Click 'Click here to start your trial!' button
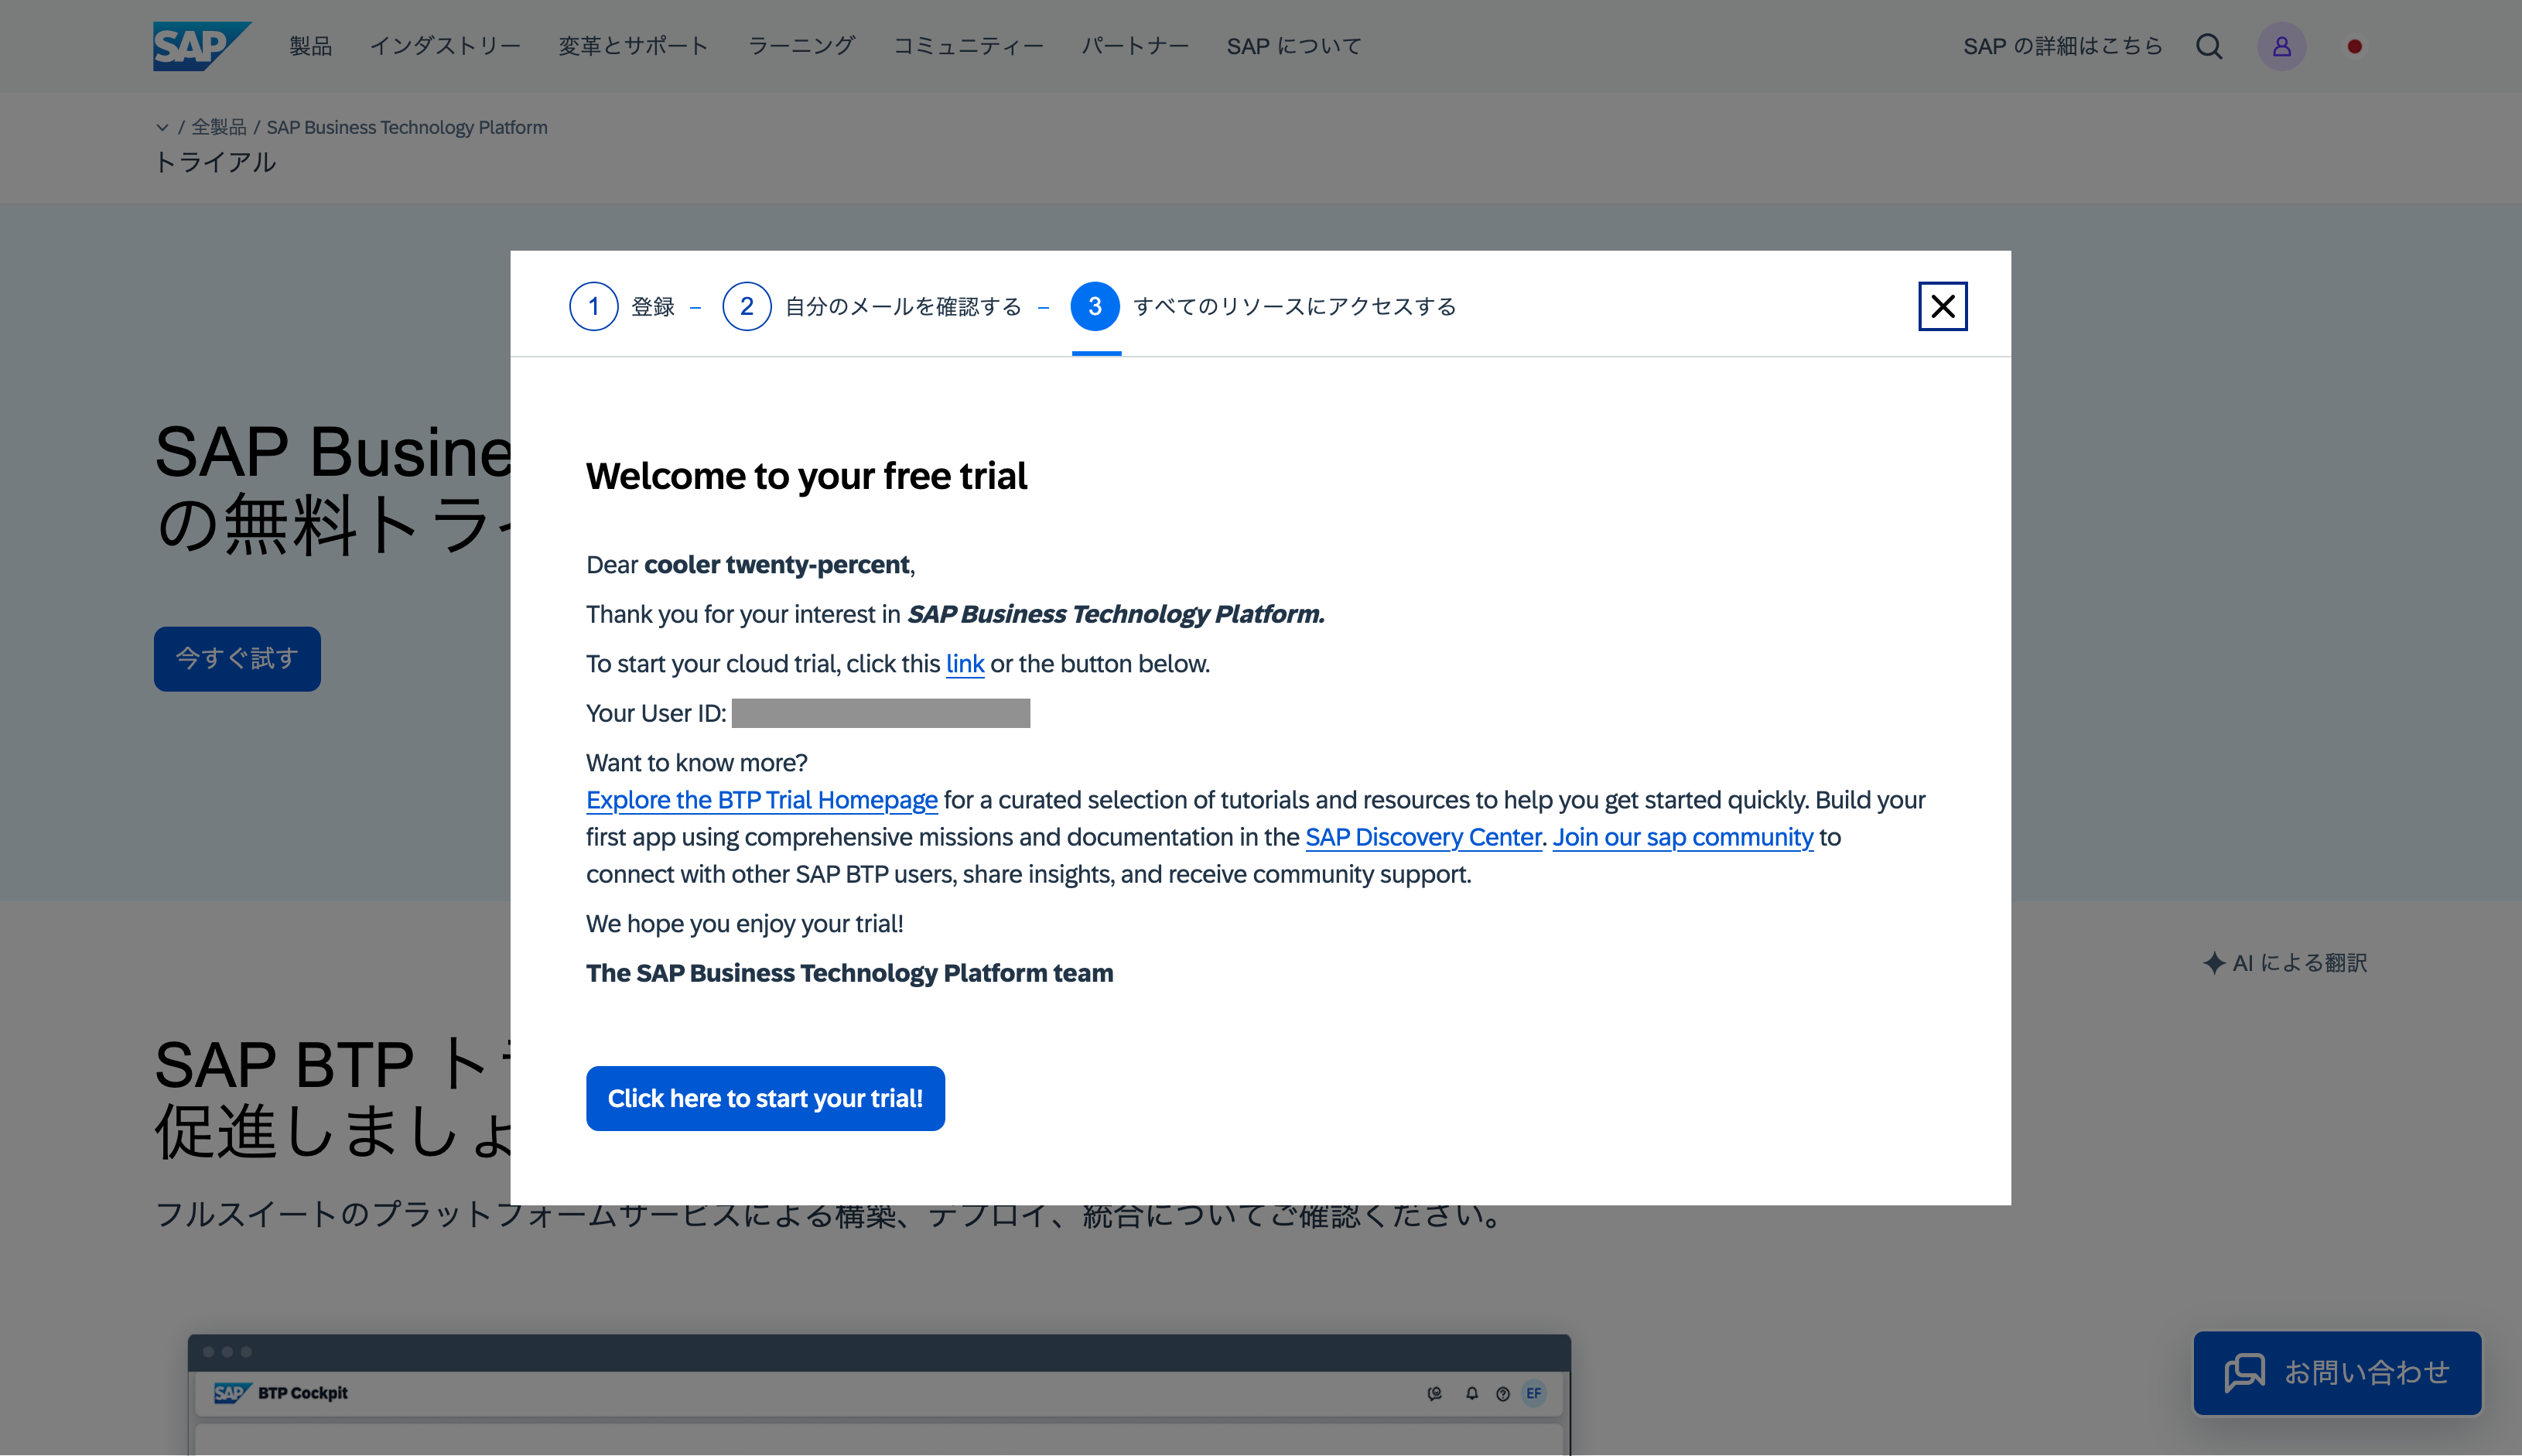Screen dimensions: 2522x1456 [x=765, y=1098]
